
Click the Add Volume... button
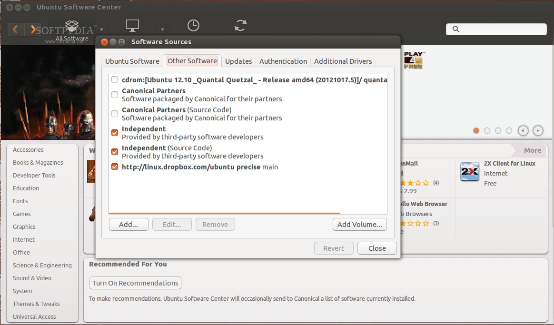click(360, 224)
